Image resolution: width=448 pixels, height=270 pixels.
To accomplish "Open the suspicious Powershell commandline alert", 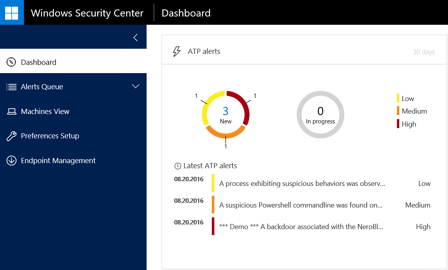I will tap(301, 205).
